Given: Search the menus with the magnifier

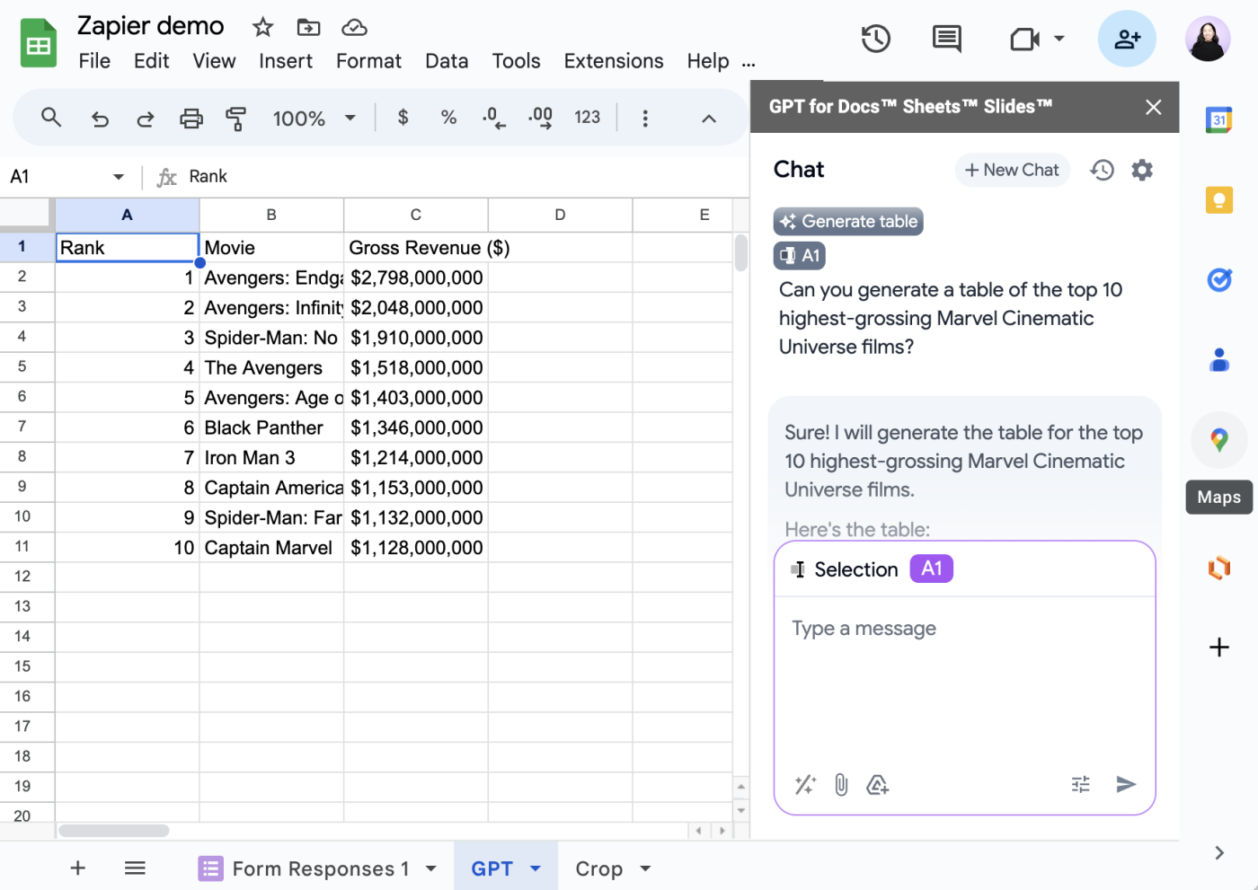Looking at the screenshot, I should 51,118.
